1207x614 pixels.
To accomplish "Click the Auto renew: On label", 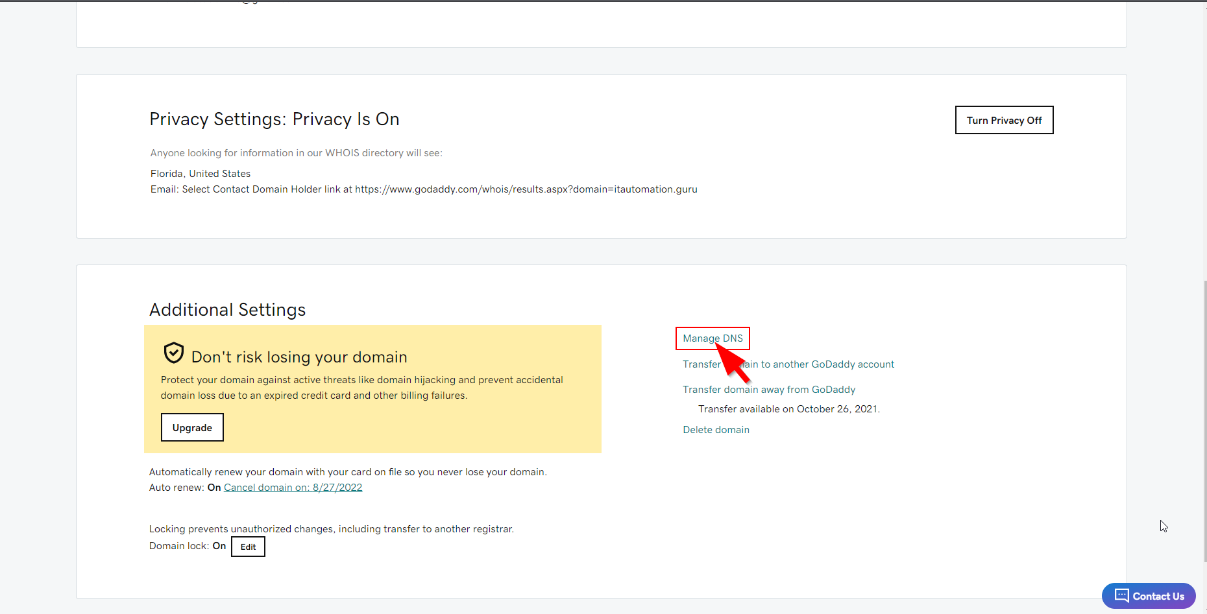I will [185, 488].
